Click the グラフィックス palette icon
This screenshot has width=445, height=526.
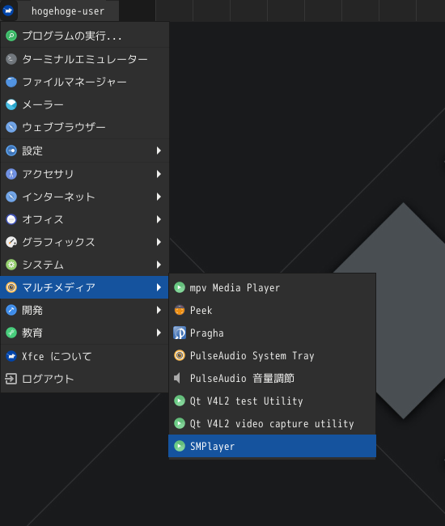(11, 242)
